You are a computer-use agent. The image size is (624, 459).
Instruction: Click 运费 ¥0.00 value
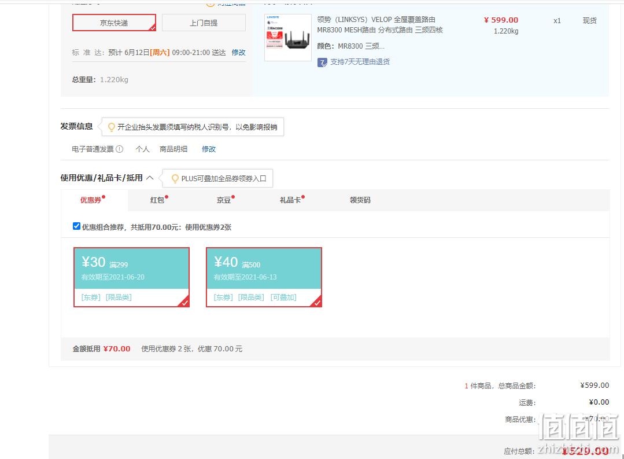(x=599, y=402)
